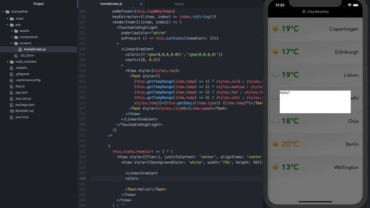
Task: Click the cityweather folder icon
Action: pos(8,12)
